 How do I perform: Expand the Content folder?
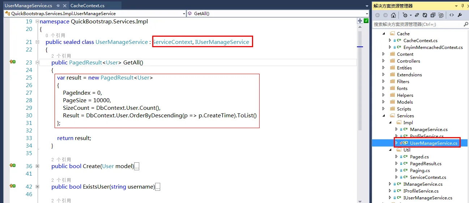(x=384, y=54)
